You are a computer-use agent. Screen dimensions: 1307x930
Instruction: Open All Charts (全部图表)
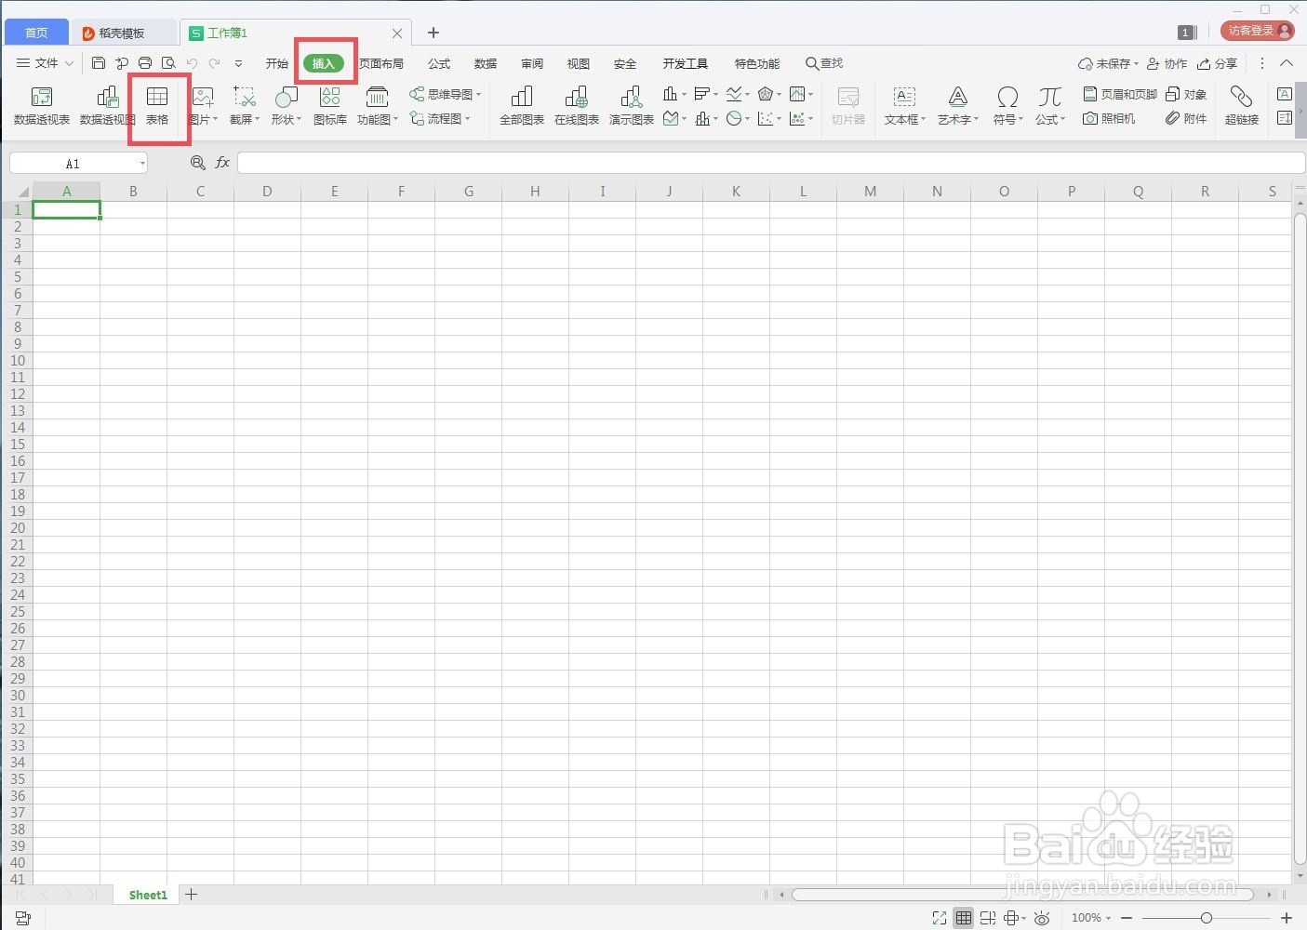click(522, 105)
